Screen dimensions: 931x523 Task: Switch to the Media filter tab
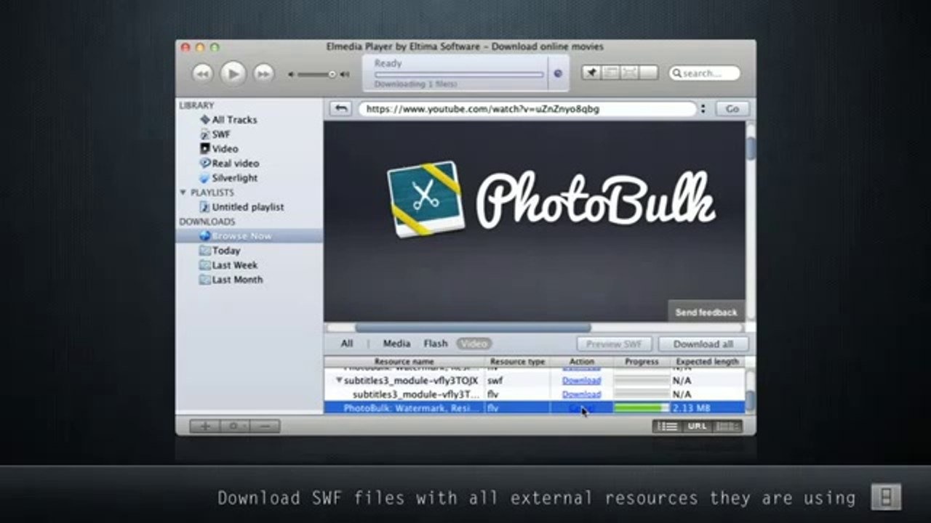tap(396, 344)
